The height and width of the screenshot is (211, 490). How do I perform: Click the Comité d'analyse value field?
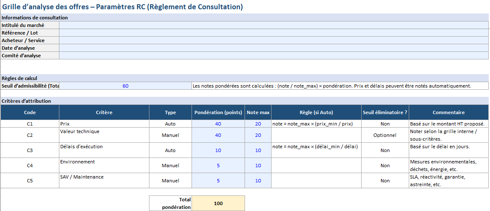[x=274, y=56]
